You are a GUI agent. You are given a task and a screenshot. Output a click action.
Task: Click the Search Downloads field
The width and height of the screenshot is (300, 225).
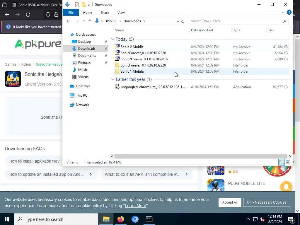(x=238, y=21)
